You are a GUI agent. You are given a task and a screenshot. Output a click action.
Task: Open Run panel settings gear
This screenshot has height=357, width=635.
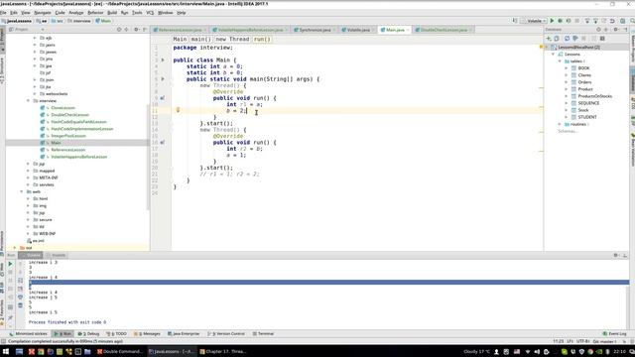616,255
